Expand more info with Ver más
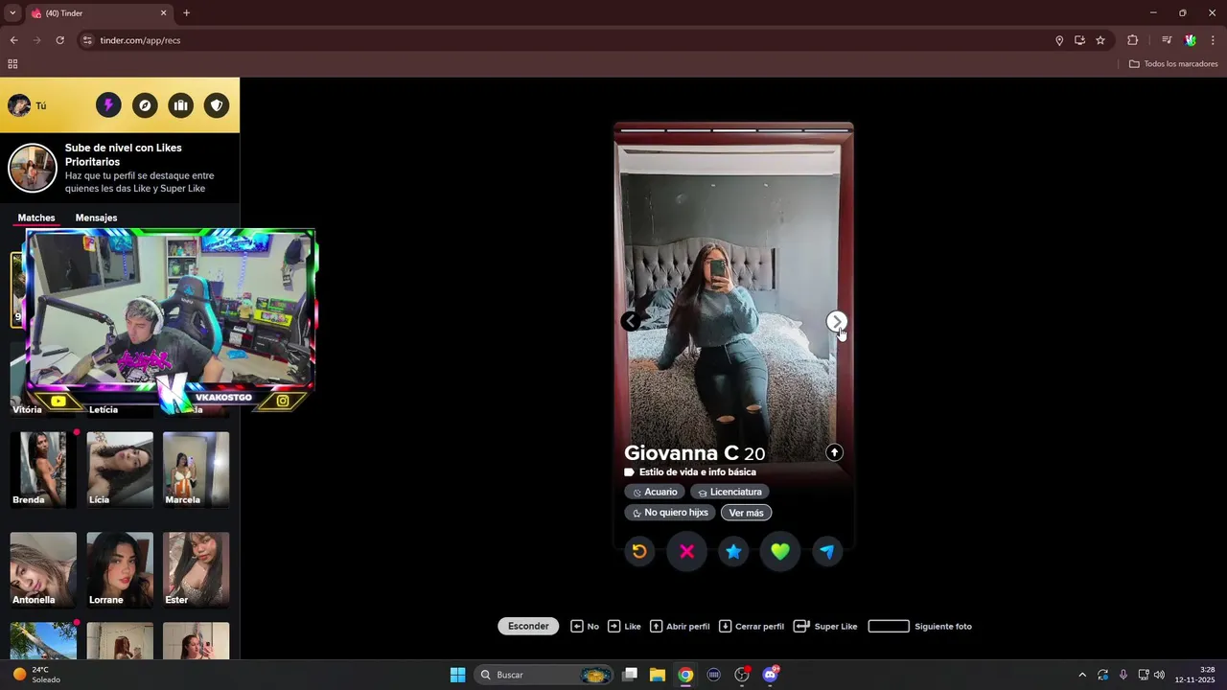 click(746, 513)
